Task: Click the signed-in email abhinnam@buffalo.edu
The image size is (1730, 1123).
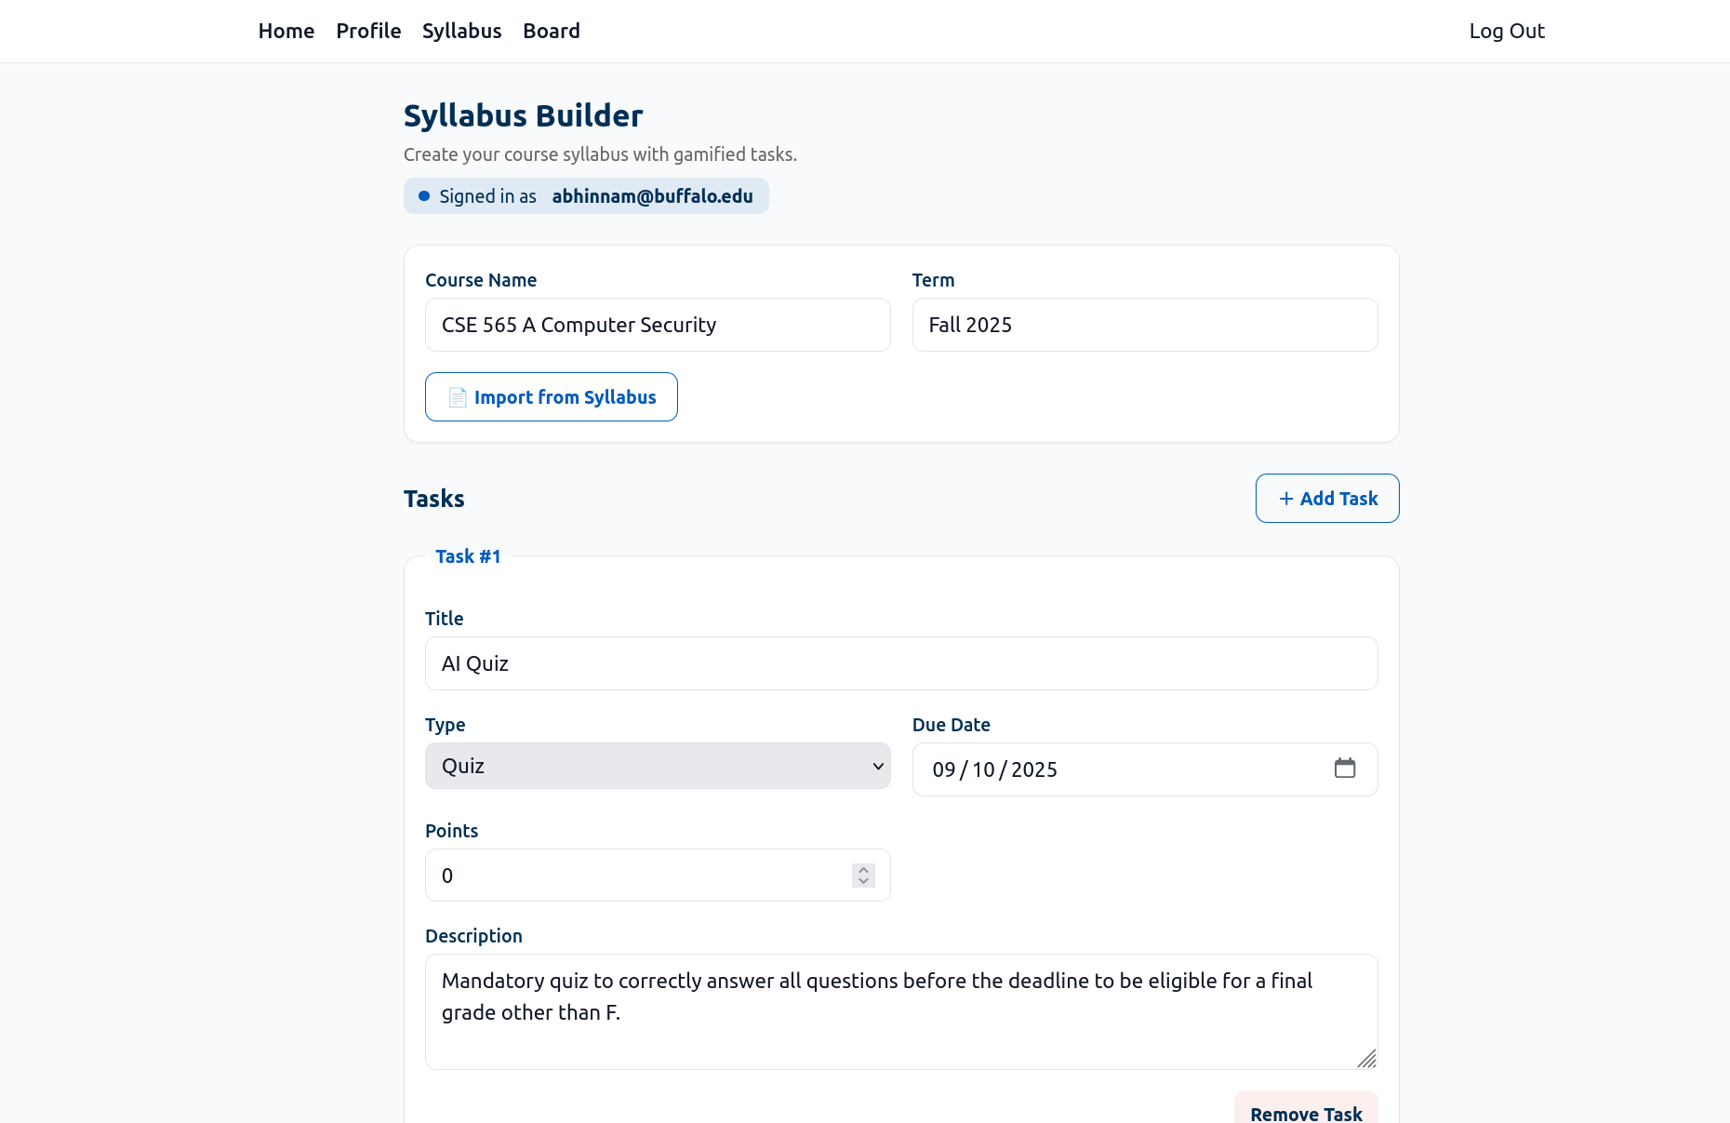Action: 652,196
